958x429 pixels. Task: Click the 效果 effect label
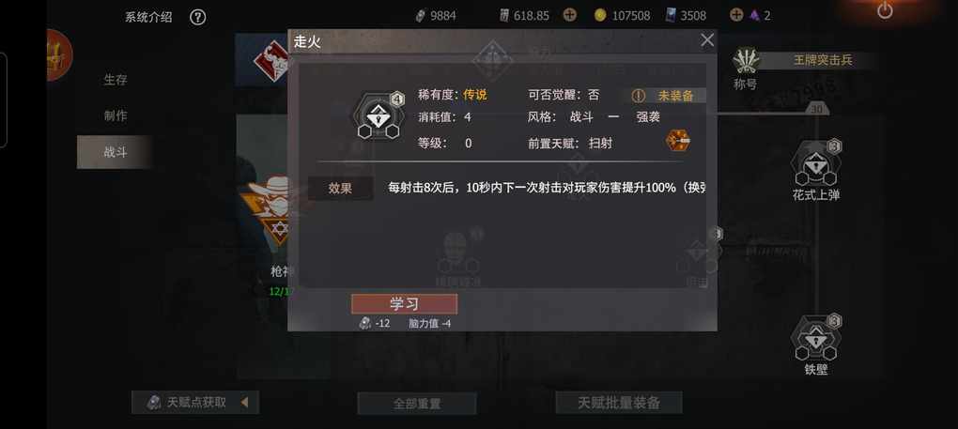click(340, 189)
